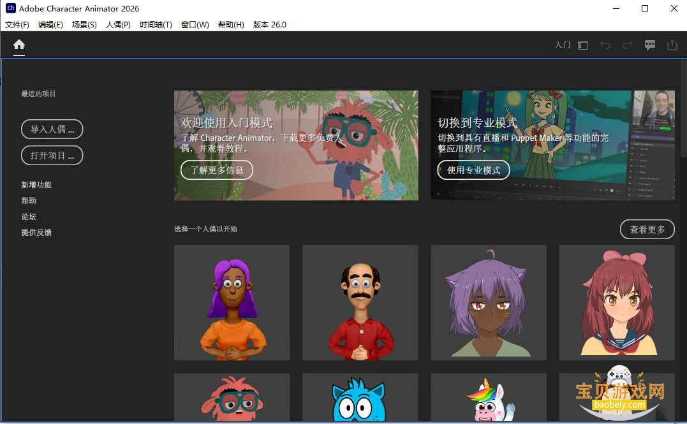This screenshot has height=424, width=687.
Task: Select the red furry monster with glasses puppet
Action: [x=232, y=397]
